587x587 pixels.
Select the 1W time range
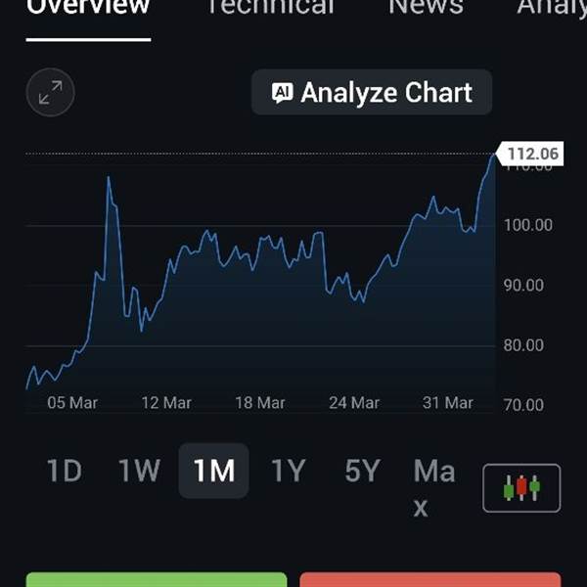[x=139, y=472]
